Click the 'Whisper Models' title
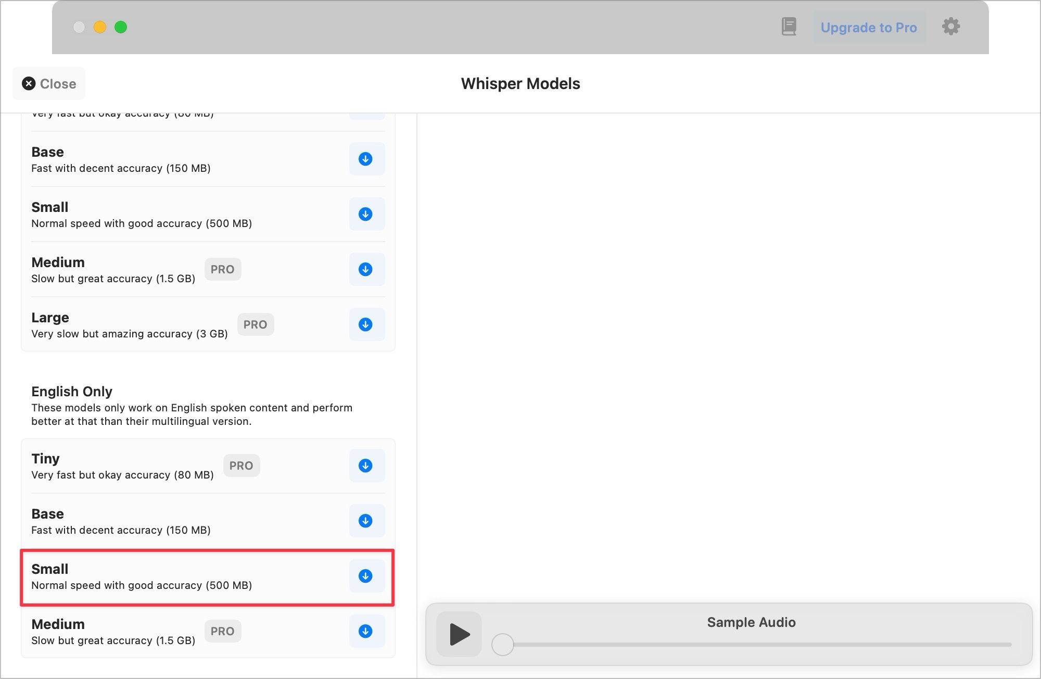Screen dimensions: 1041x679 click(520, 83)
